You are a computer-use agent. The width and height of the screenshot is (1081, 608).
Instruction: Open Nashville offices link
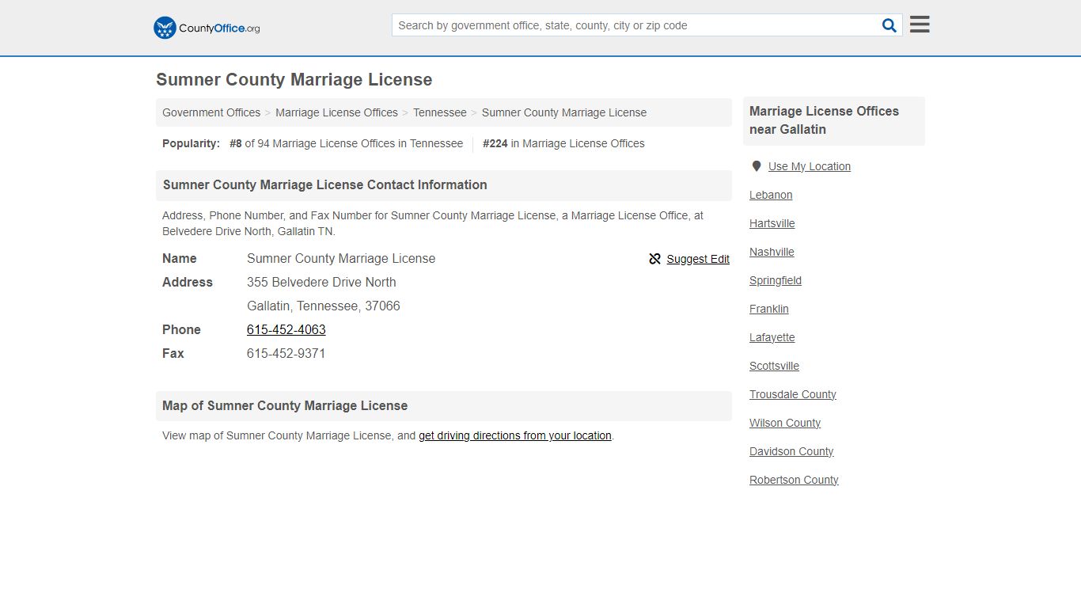tap(772, 252)
